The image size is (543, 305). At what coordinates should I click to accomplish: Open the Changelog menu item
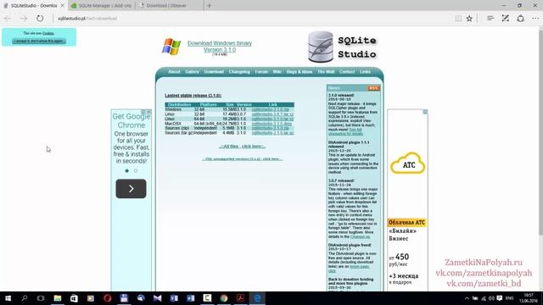click(x=239, y=71)
